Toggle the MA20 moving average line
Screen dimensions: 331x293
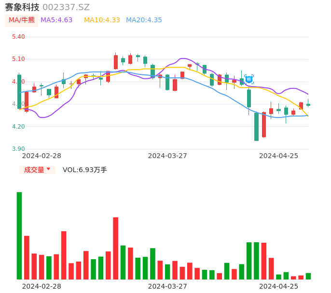pos(144,20)
